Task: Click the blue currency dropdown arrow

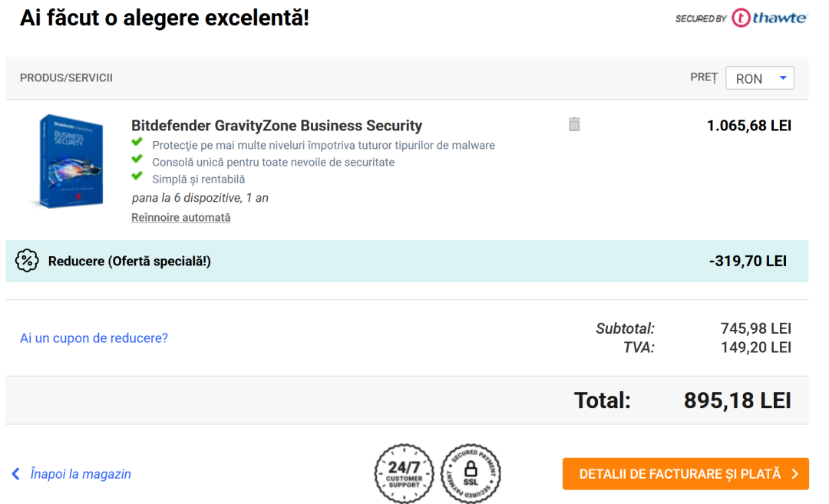Action: 783,78
